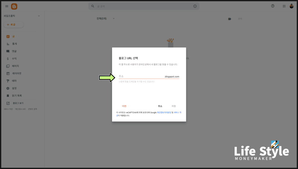Open the 페이지 (Pages) sidebar icon
298x169 pixels.
7,66
